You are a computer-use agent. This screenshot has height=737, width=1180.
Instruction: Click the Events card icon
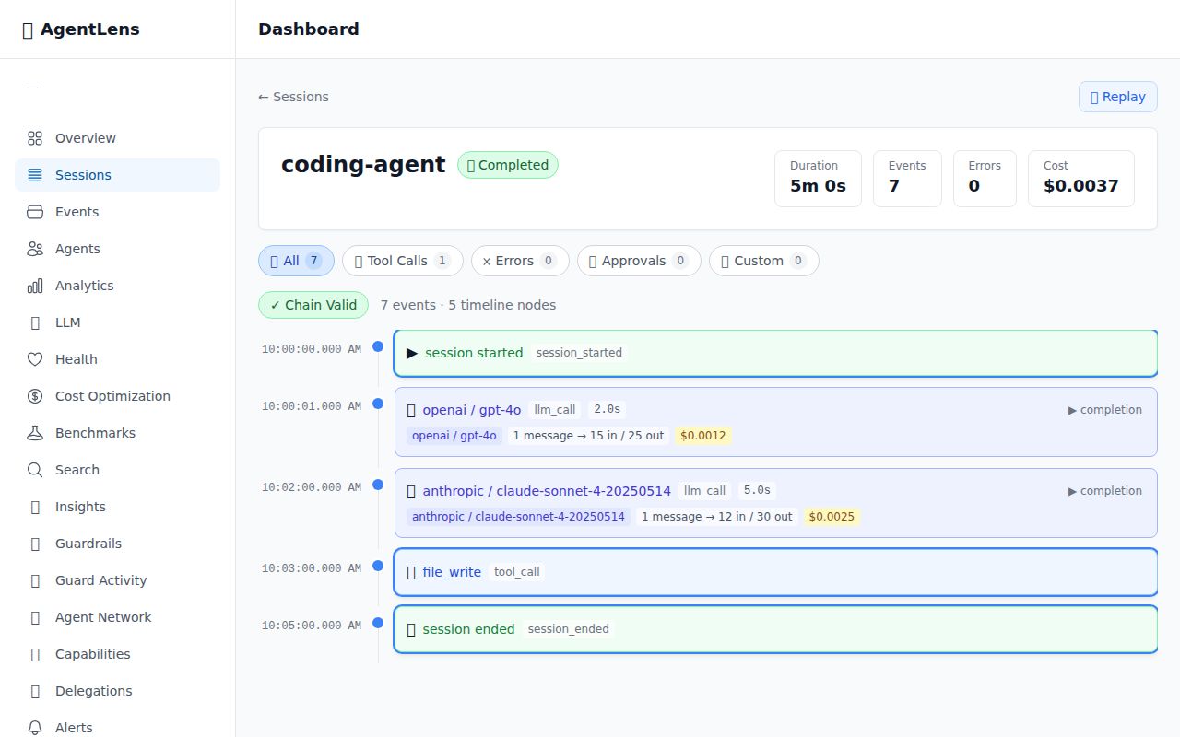pyautogui.click(x=35, y=212)
